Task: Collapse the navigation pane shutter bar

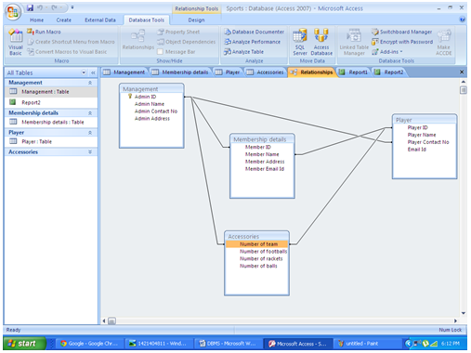Action: pyautogui.click(x=93, y=72)
